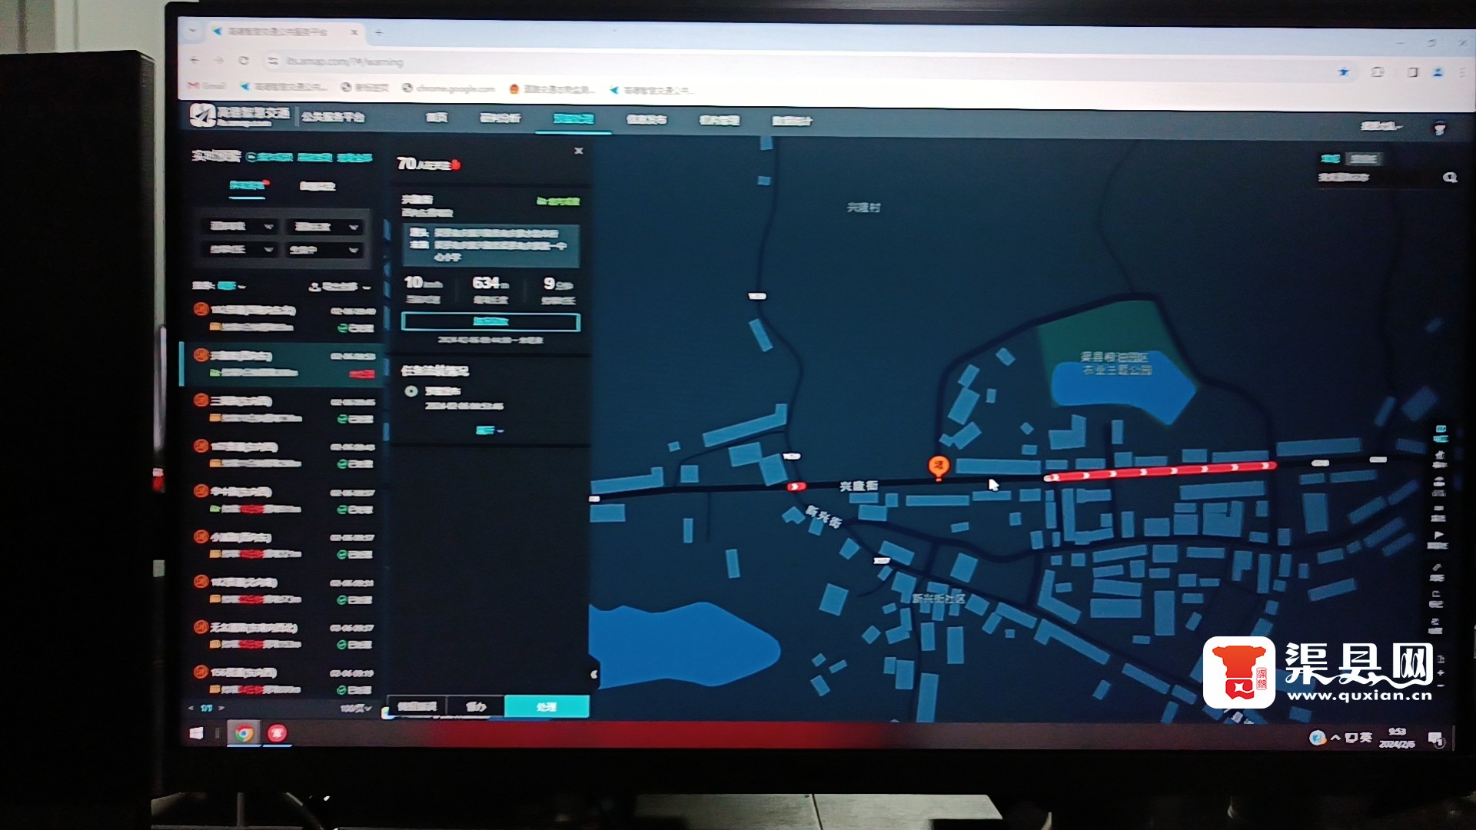Open the upper-left filter dropdown in alert panel

[241, 227]
